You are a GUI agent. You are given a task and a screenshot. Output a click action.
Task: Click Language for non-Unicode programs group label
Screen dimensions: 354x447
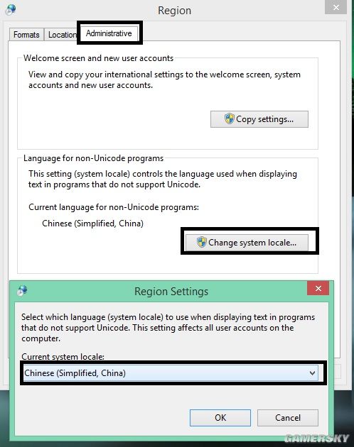[x=93, y=158]
